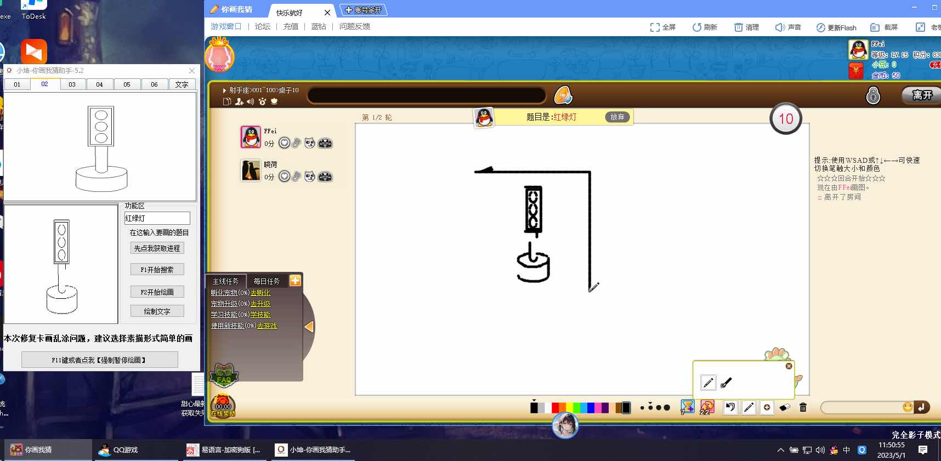Expand the 游戏窗口 dropdown menu

(x=226, y=26)
